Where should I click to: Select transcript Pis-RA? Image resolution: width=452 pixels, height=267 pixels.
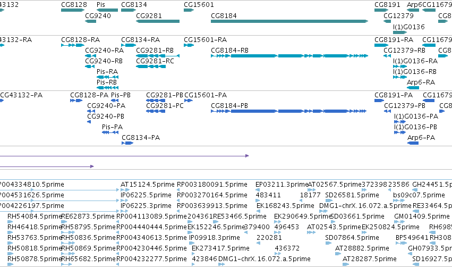(107, 72)
